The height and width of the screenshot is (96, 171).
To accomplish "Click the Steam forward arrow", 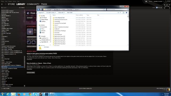I will (x=5, y=4).
